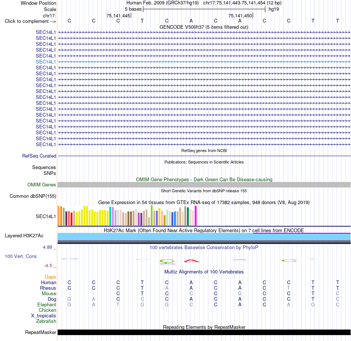
Task: Click the red A logo in PhyloP track
Action: (x=191, y=261)
